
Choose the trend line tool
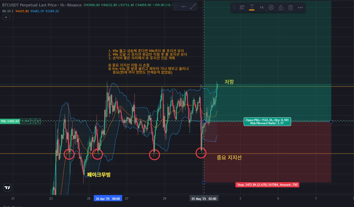193,7
